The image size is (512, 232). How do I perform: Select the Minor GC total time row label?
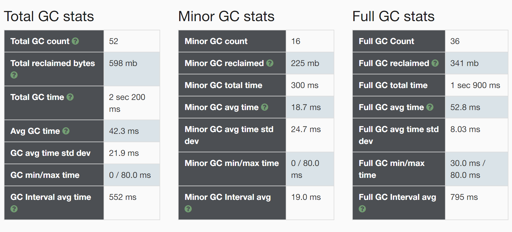223,85
